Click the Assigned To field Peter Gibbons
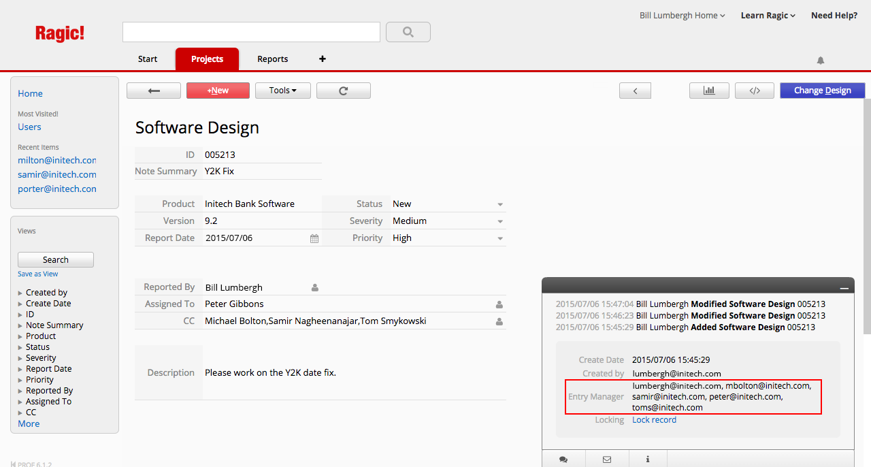 point(354,304)
